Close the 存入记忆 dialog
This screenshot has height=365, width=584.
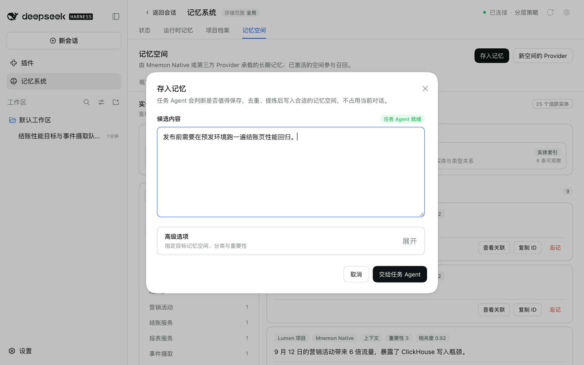[425, 89]
